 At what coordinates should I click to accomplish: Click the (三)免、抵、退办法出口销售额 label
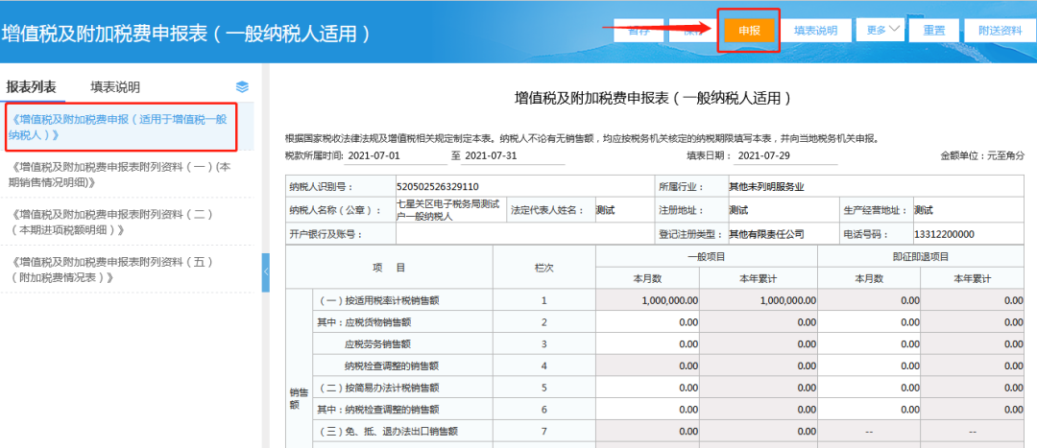click(388, 432)
